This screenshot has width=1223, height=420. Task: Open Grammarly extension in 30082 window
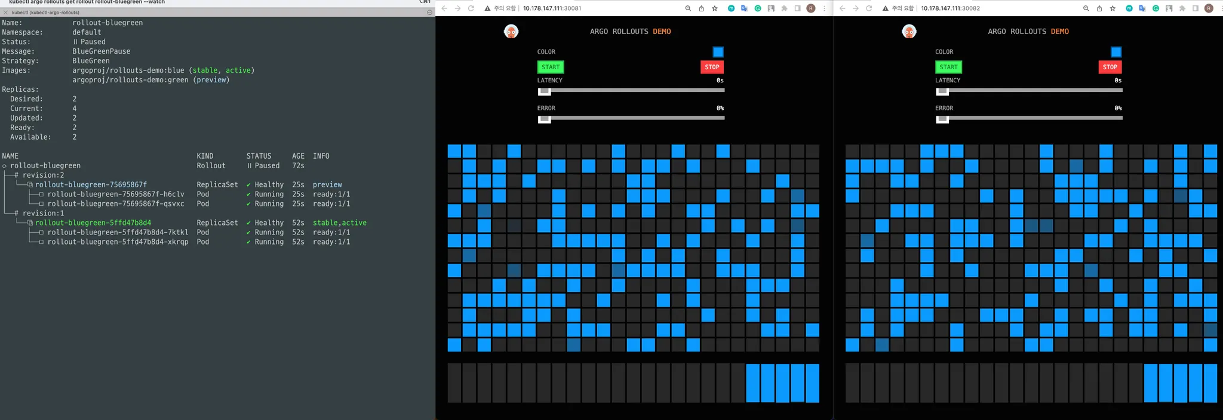pyautogui.click(x=1156, y=8)
